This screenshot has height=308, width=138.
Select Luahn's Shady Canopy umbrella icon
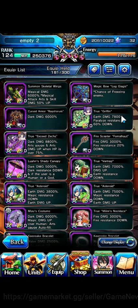[x=15, y=168]
